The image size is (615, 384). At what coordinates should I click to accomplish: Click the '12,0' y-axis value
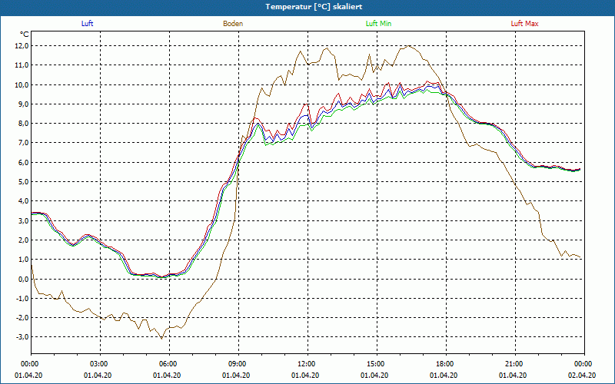click(x=22, y=46)
